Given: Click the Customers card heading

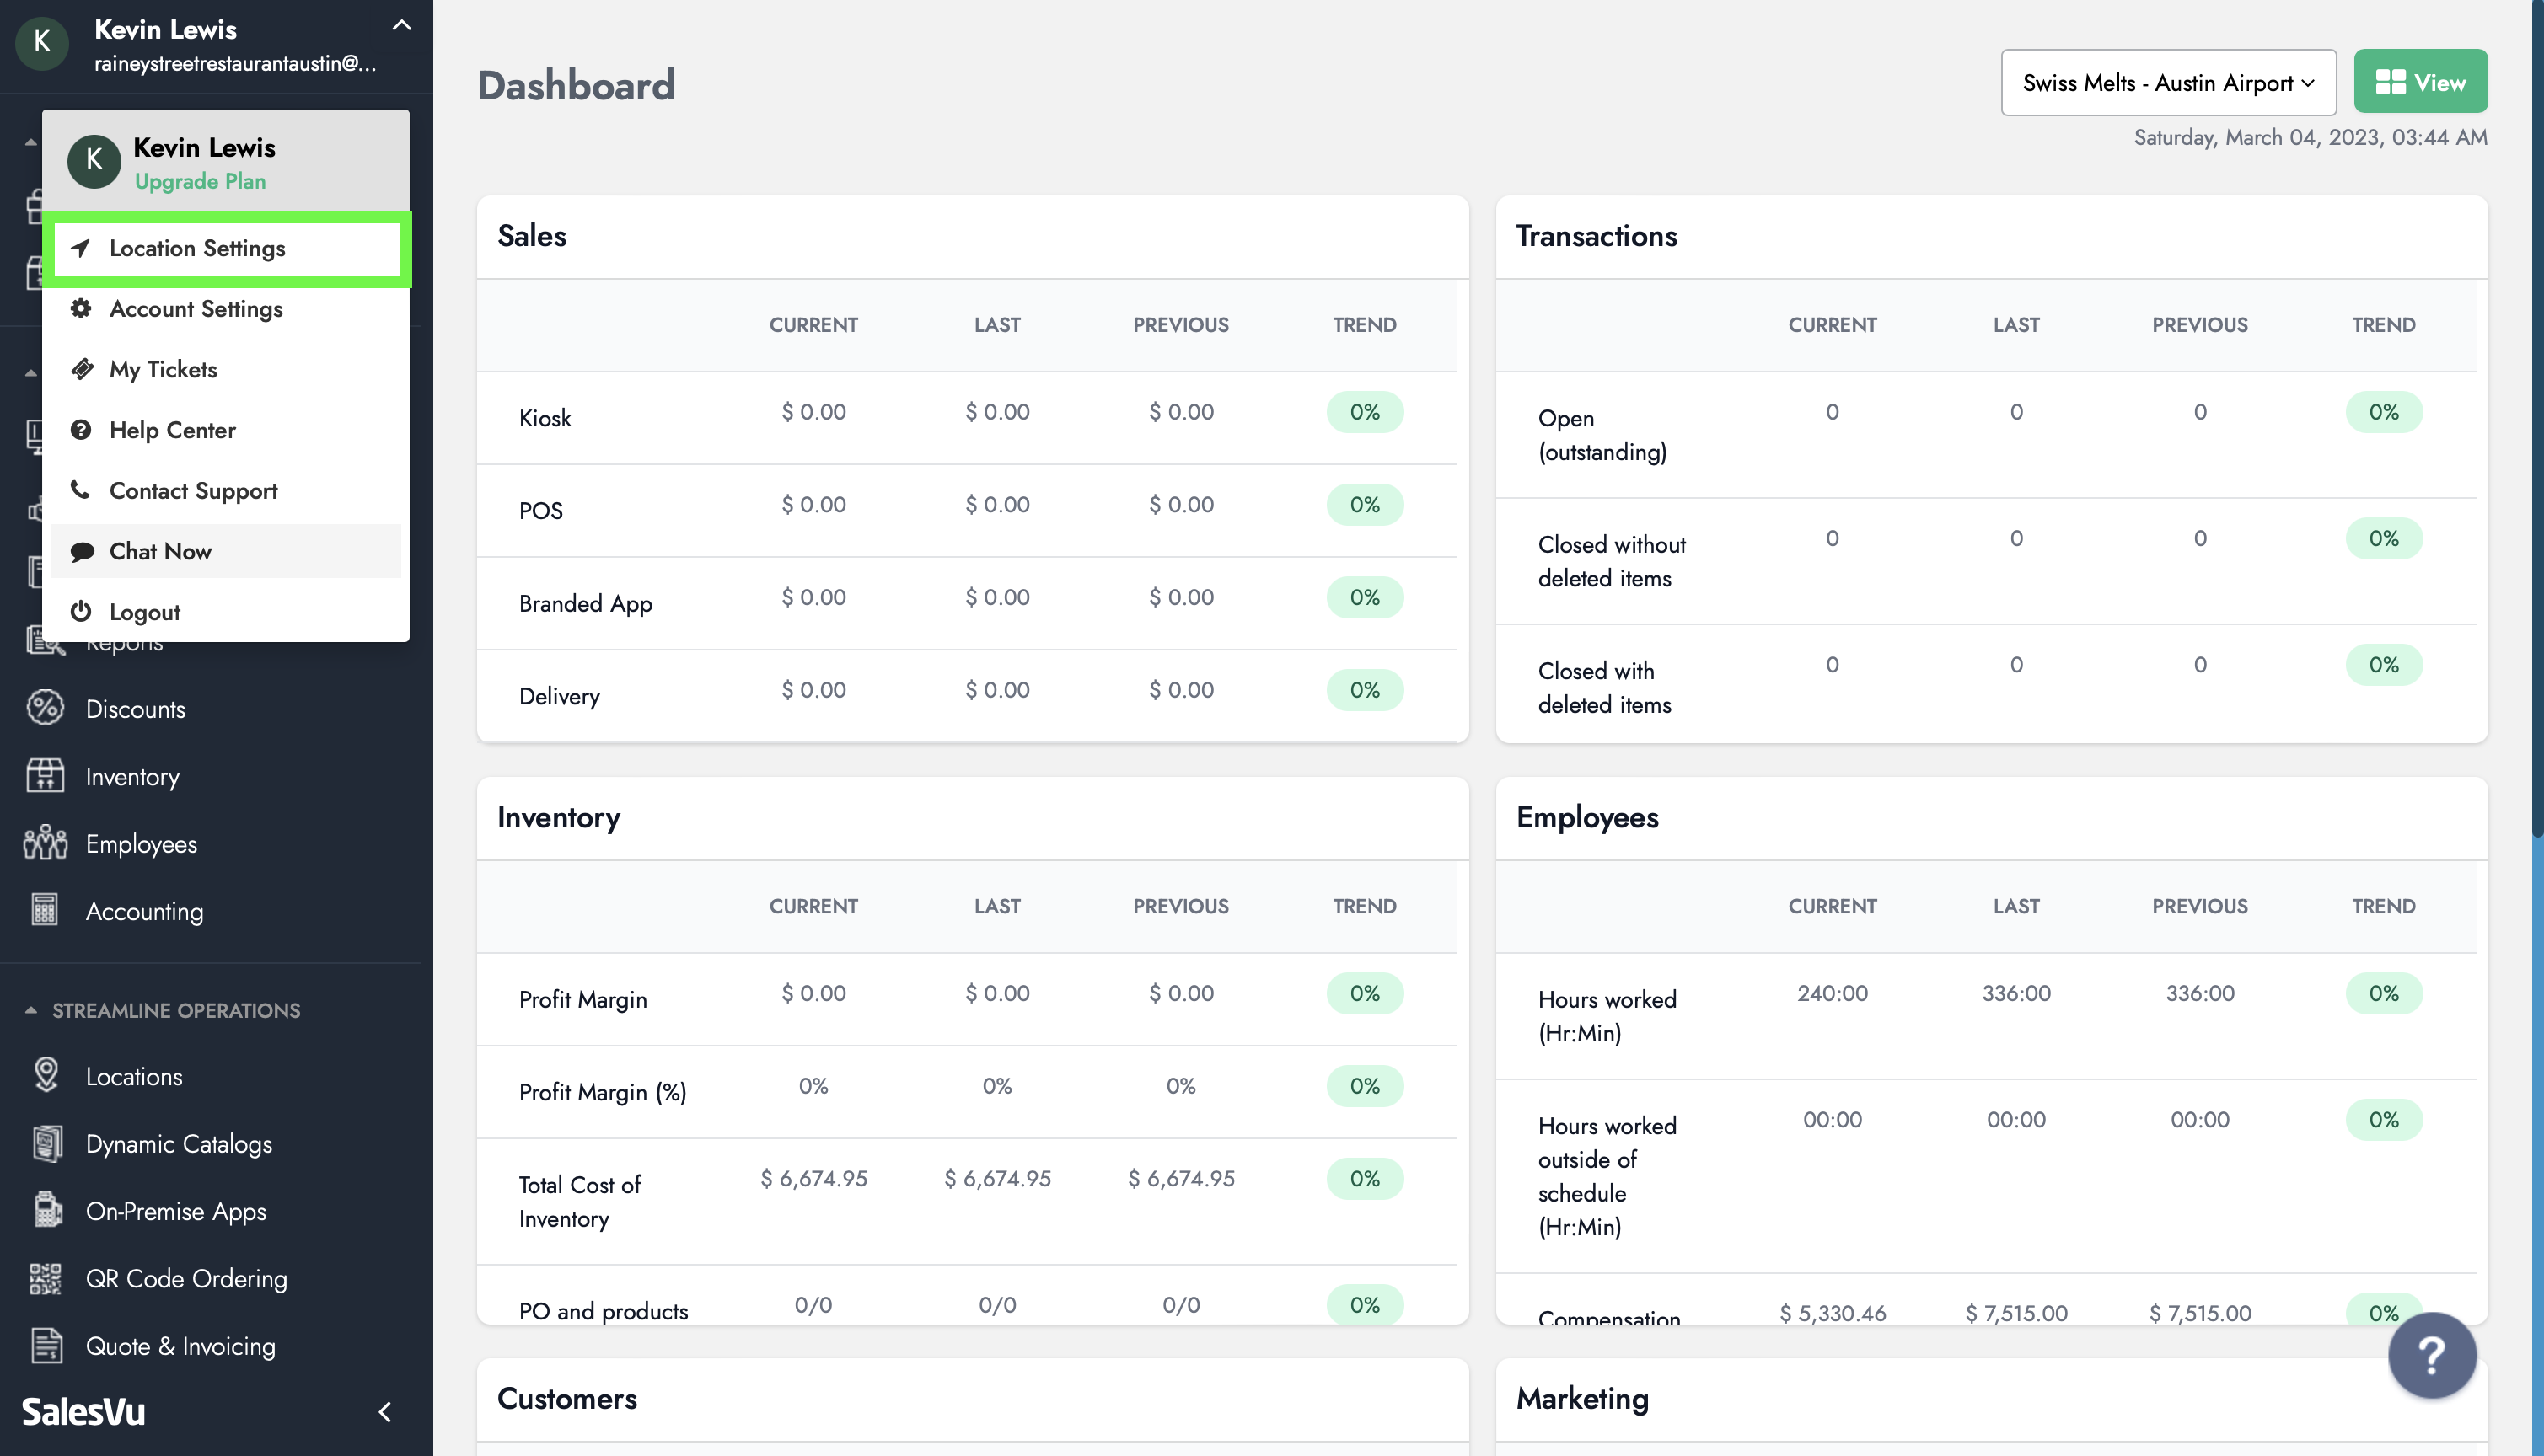Looking at the screenshot, I should pyautogui.click(x=566, y=1399).
